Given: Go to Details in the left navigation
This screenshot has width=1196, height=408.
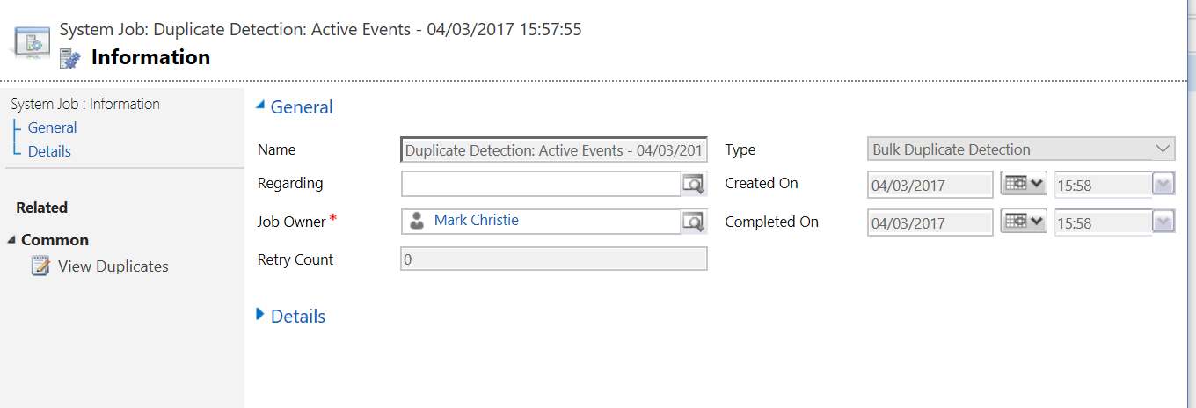Looking at the screenshot, I should pos(49,151).
